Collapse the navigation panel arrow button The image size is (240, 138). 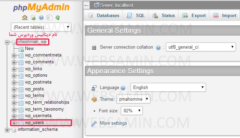[87, 5]
